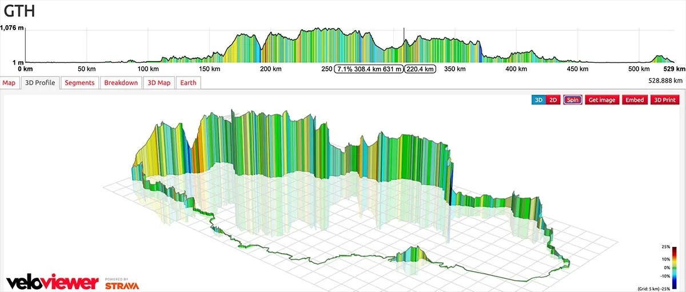Click the elevation profile cursor line marker
Screen dimensions: 686x292
click(x=404, y=46)
